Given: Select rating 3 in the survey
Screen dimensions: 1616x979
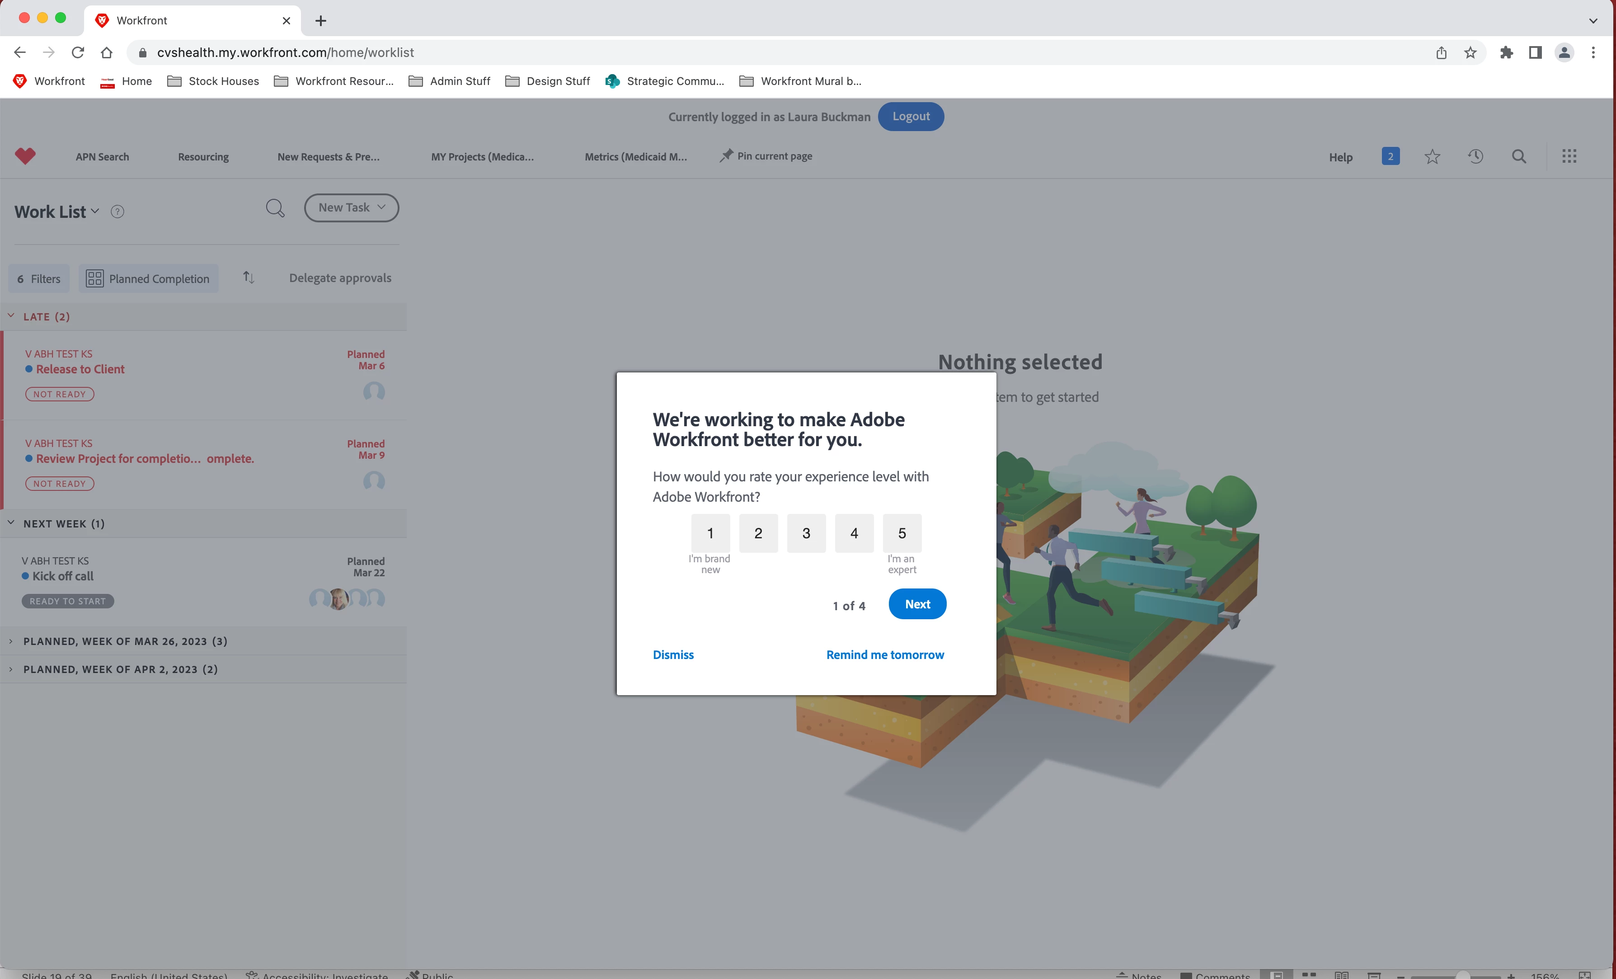Looking at the screenshot, I should 806,533.
